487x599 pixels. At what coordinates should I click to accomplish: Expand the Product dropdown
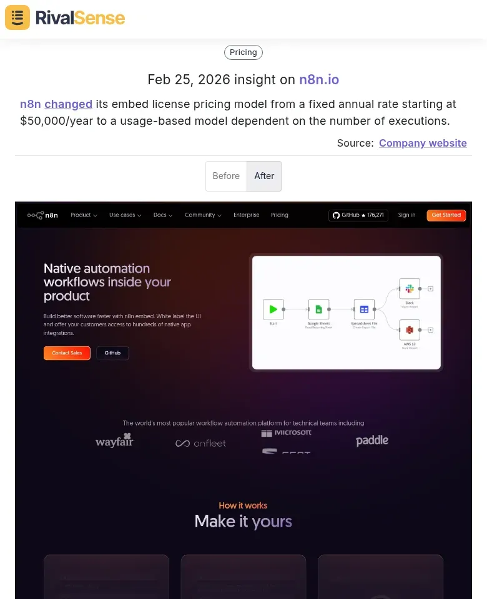pos(83,215)
